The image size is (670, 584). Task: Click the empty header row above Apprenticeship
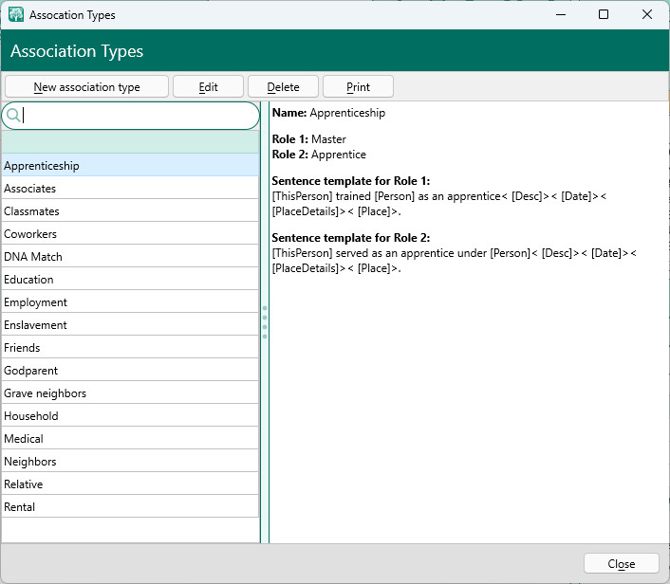130,142
